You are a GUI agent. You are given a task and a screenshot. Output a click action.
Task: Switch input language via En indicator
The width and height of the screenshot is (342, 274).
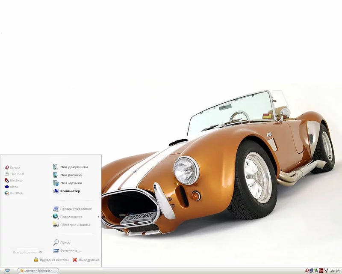(321, 271)
